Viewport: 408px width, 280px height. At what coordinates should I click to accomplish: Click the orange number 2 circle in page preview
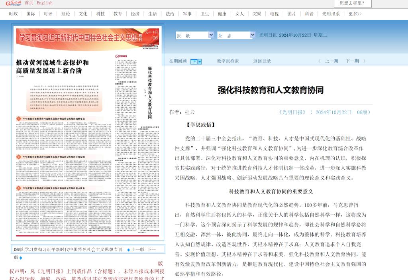coord(18,157)
